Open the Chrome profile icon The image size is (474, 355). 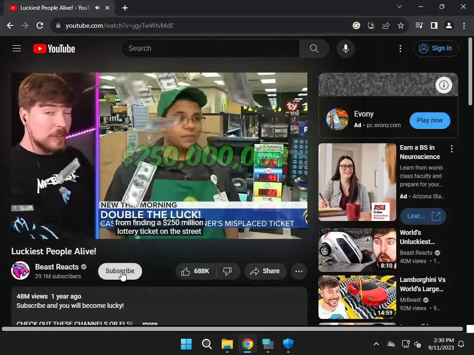pos(449,26)
